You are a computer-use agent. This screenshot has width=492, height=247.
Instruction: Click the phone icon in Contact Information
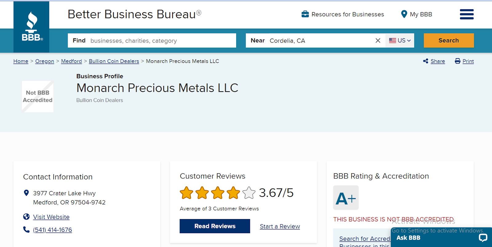[26, 229]
